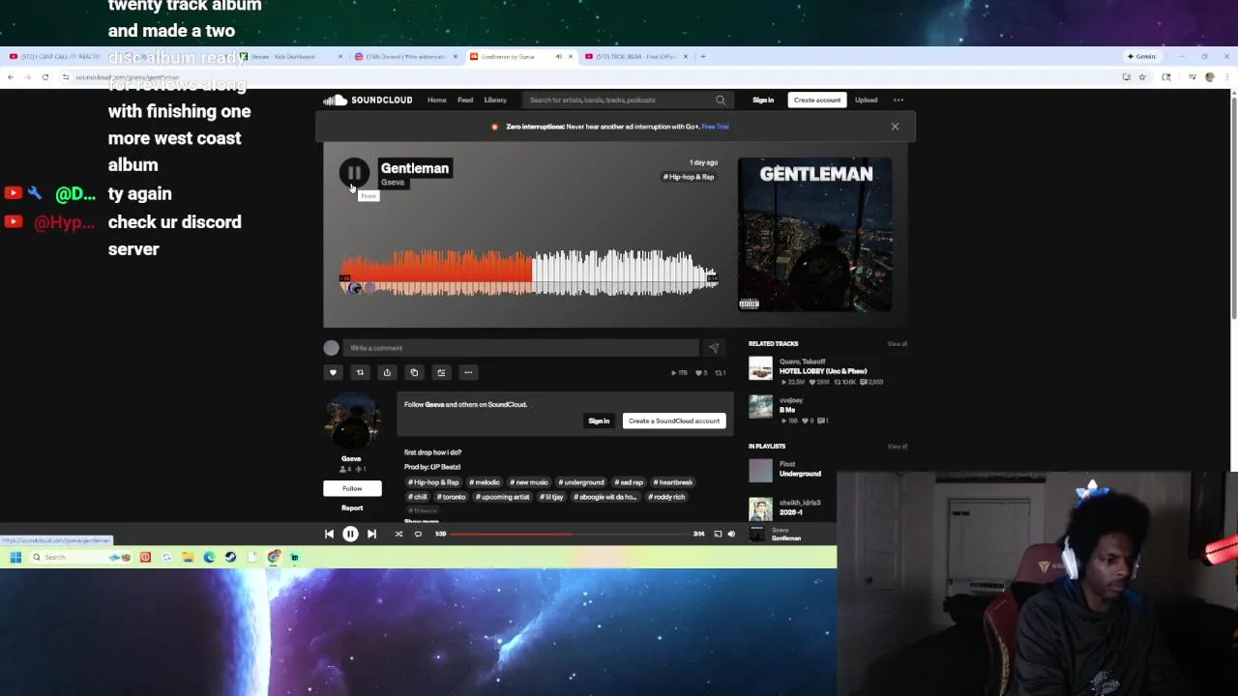Open the upcoming artist tag
Screen dimensions: 1238x696
click(503, 497)
